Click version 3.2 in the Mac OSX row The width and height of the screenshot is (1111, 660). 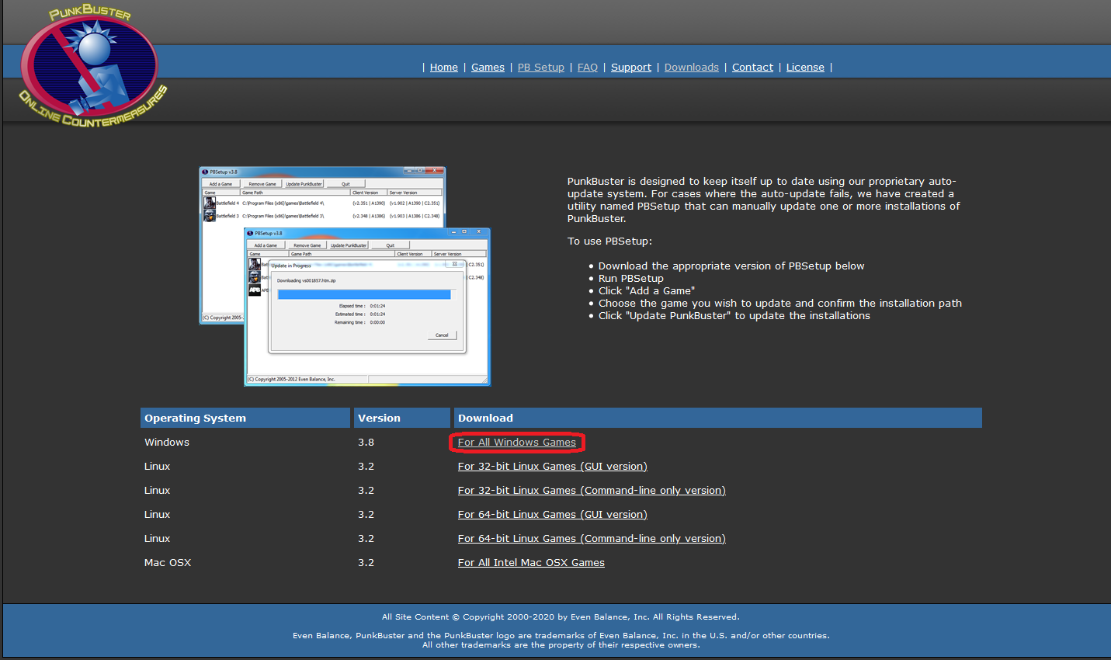click(x=366, y=563)
